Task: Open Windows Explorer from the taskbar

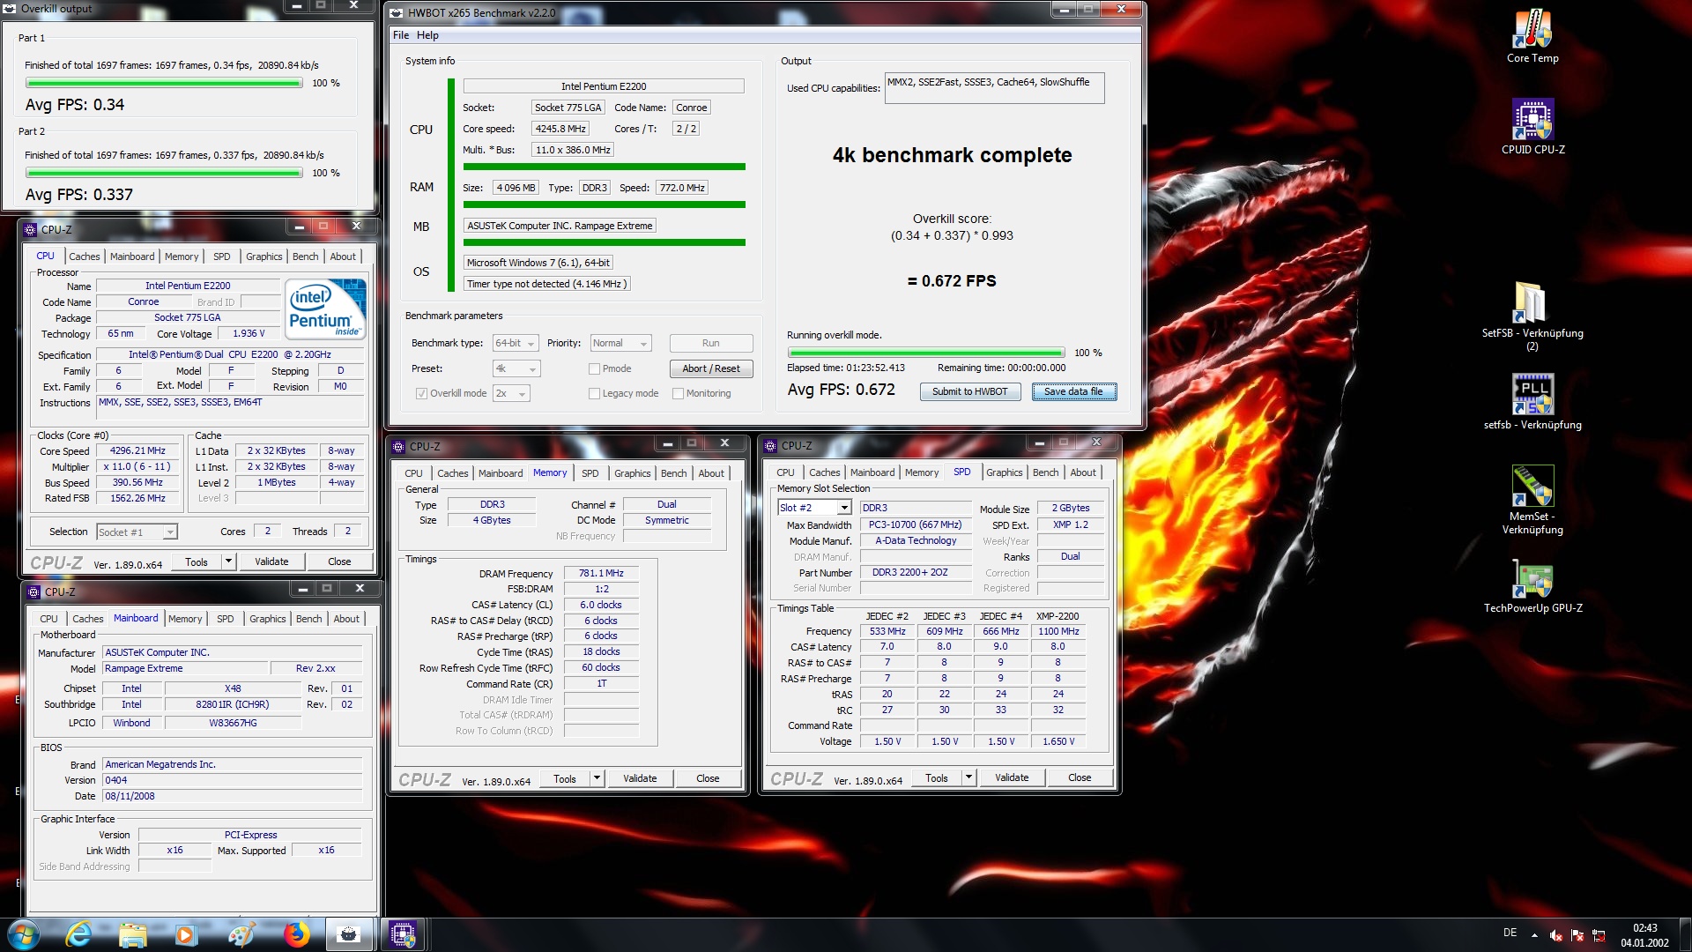Action: (x=132, y=934)
